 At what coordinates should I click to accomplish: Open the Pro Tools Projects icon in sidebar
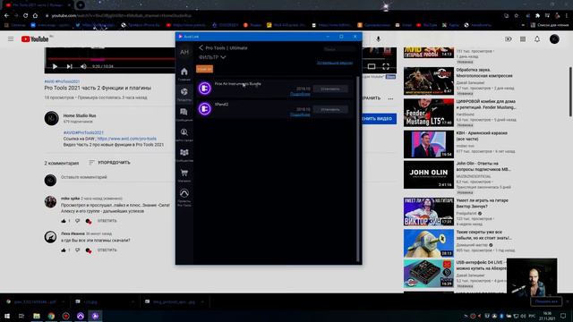(x=184, y=193)
